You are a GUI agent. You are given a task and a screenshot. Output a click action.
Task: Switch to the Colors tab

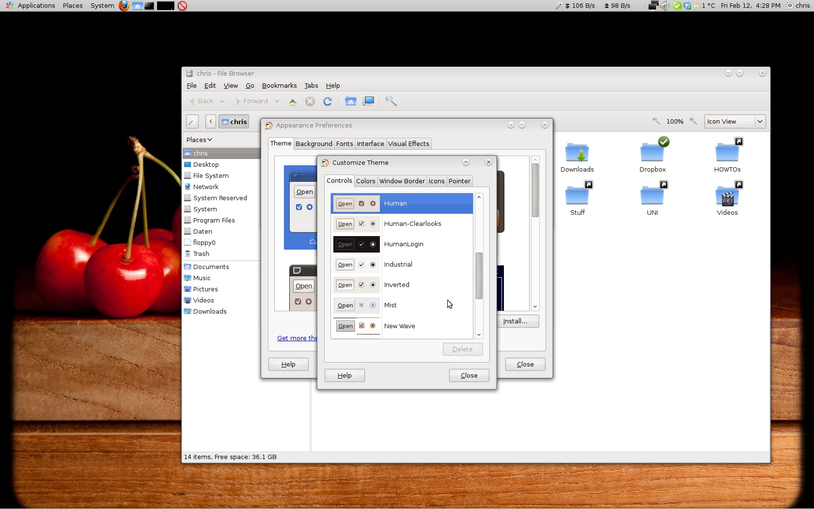click(x=366, y=181)
